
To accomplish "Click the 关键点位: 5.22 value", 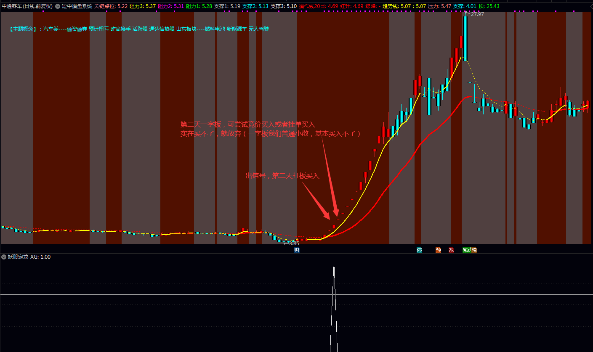I will (111, 6).
